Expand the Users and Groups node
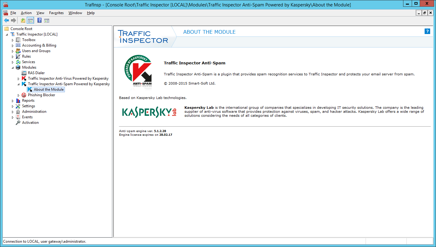436x247 pixels. (x=13, y=51)
